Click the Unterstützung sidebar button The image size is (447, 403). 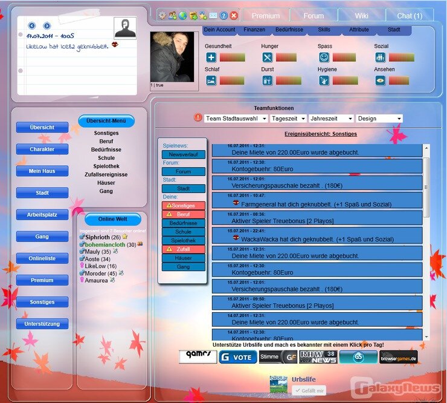click(x=42, y=324)
